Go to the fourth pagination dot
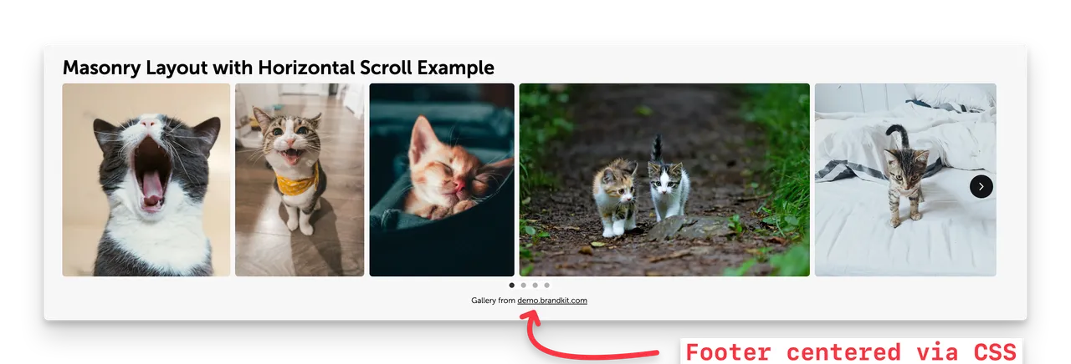This screenshot has height=364, width=1071. 547,286
